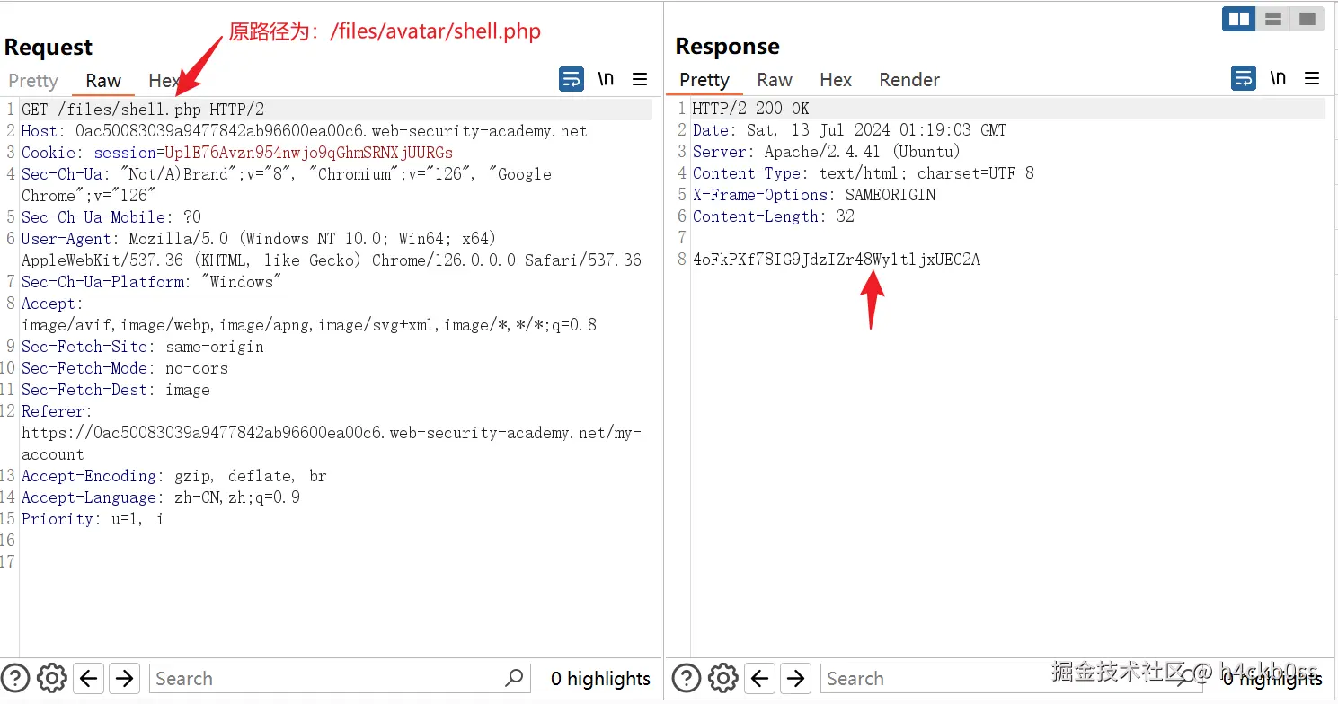Image resolution: width=1338 pixels, height=704 pixels.
Task: Open Response panel hamburger options menu
Action: pyautogui.click(x=1312, y=78)
